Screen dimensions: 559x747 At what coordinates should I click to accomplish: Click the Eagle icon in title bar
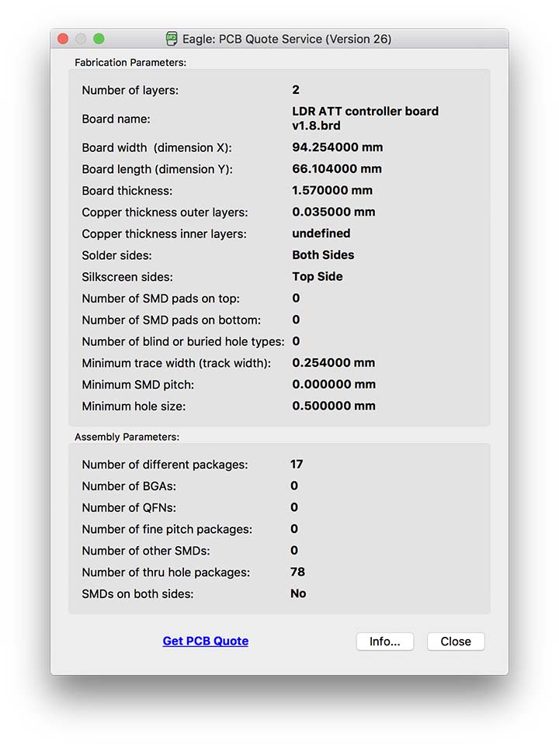[172, 39]
